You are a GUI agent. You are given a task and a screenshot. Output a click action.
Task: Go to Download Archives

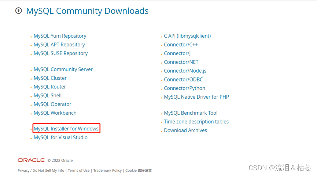[185, 130]
